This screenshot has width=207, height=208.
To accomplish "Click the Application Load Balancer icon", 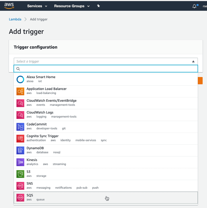I will (x=20, y=91).
